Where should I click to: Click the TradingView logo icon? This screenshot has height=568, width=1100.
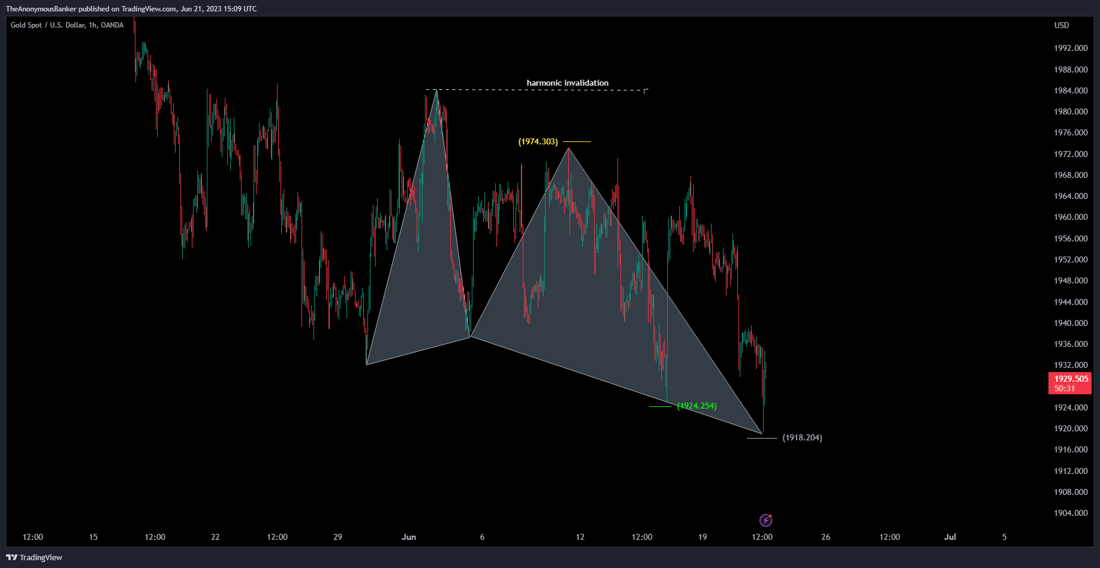[x=11, y=557]
